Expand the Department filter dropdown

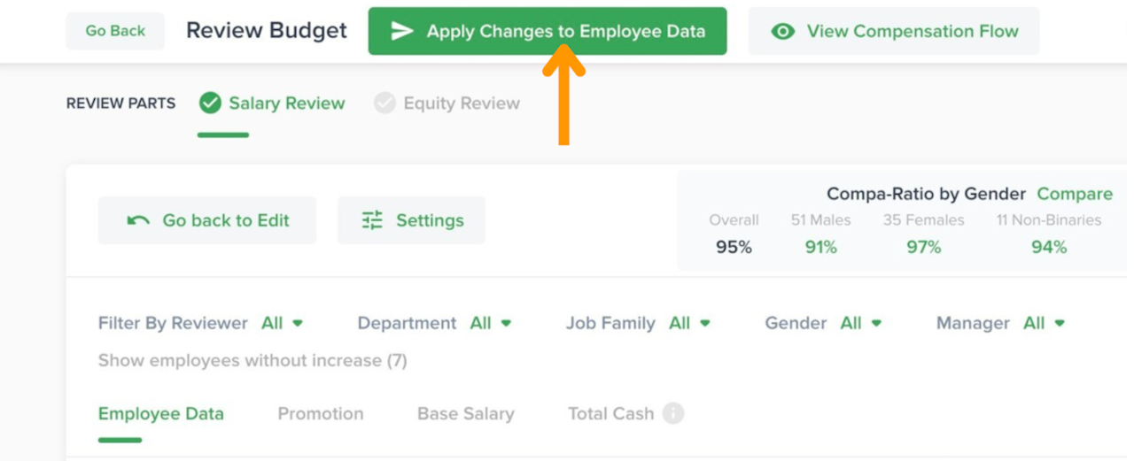(x=491, y=324)
